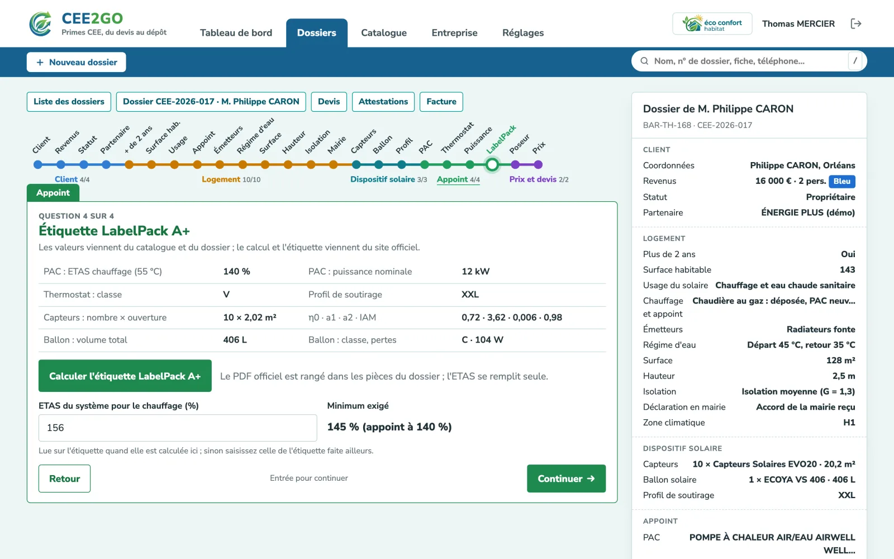The image size is (894, 559).
Task: Click the Bleu income badge
Action: coord(842,181)
